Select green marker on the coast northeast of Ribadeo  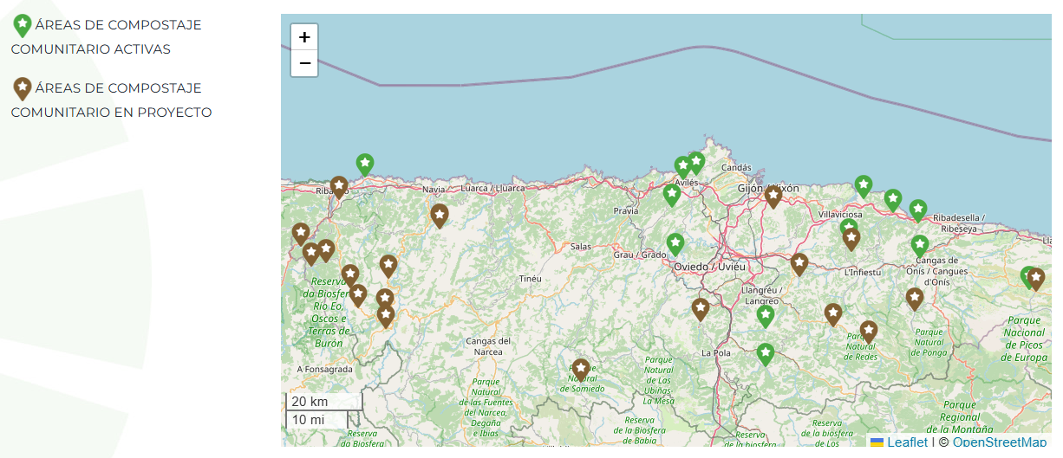pos(365,163)
